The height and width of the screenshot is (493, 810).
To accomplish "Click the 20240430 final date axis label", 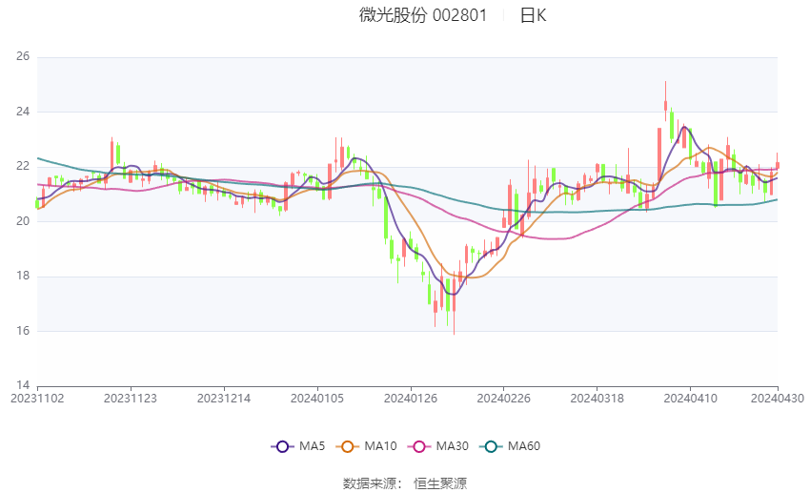I will [778, 399].
